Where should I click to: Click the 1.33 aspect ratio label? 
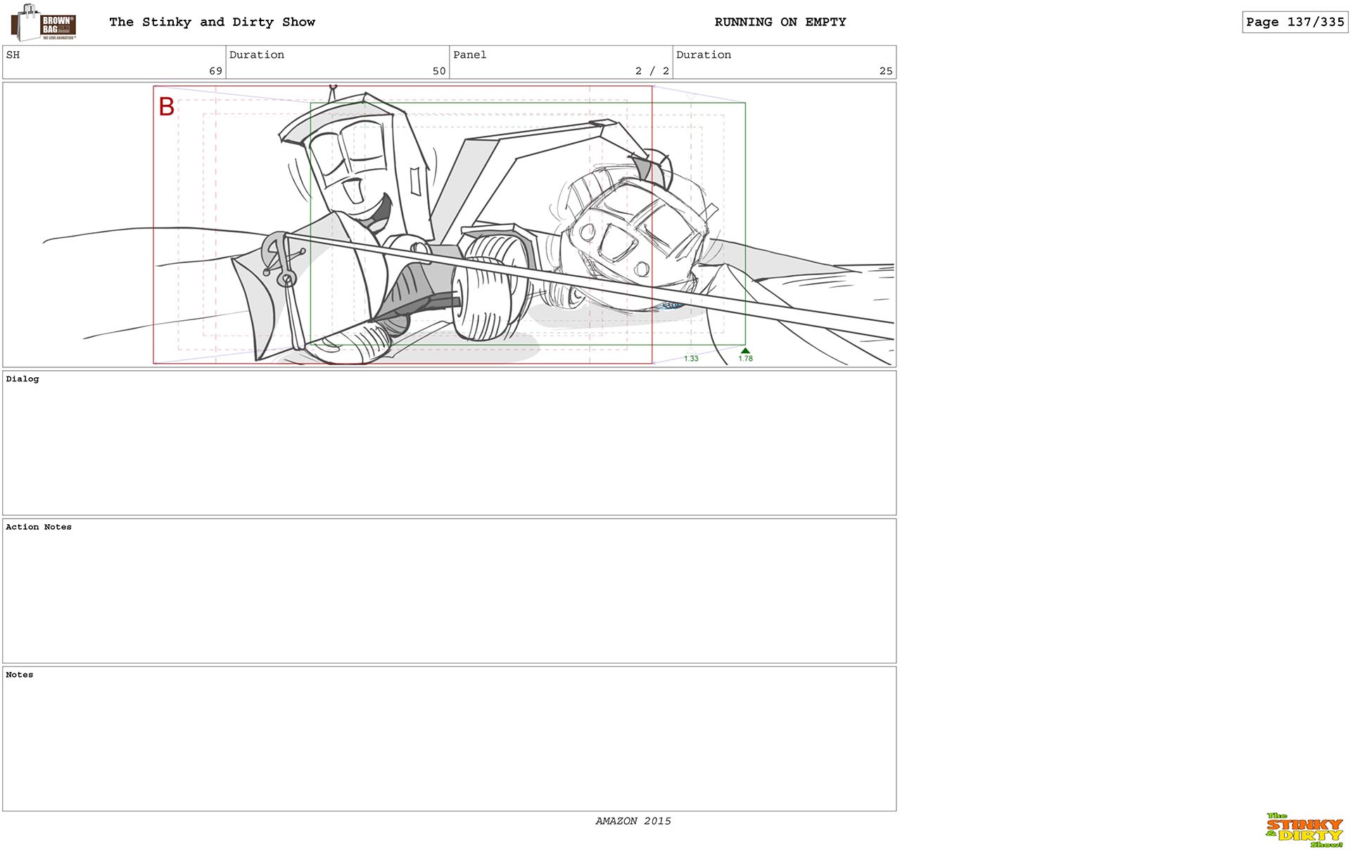point(691,358)
